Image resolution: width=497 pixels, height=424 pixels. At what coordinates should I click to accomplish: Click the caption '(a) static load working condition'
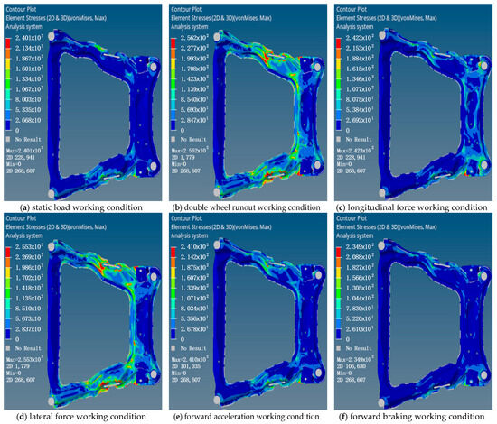pos(80,207)
